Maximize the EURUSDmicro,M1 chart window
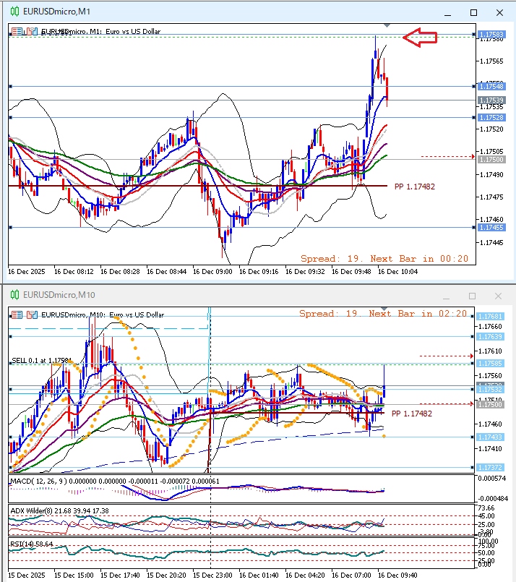The width and height of the screenshot is (516, 582). [473, 12]
